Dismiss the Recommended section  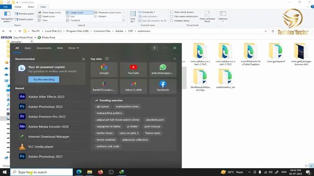tap(83, 59)
